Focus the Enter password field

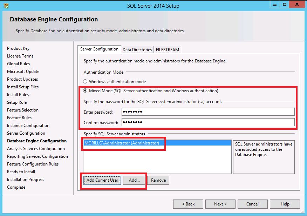pos(208,112)
